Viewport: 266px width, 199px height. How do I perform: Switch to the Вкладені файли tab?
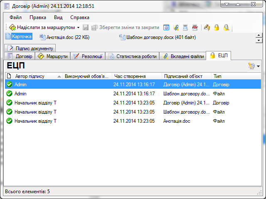(183, 56)
